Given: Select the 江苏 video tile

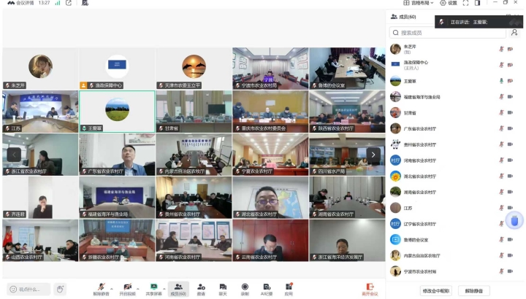Looking at the screenshot, I should pyautogui.click(x=40, y=111).
